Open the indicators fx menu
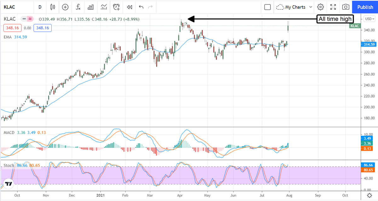 [78, 7]
